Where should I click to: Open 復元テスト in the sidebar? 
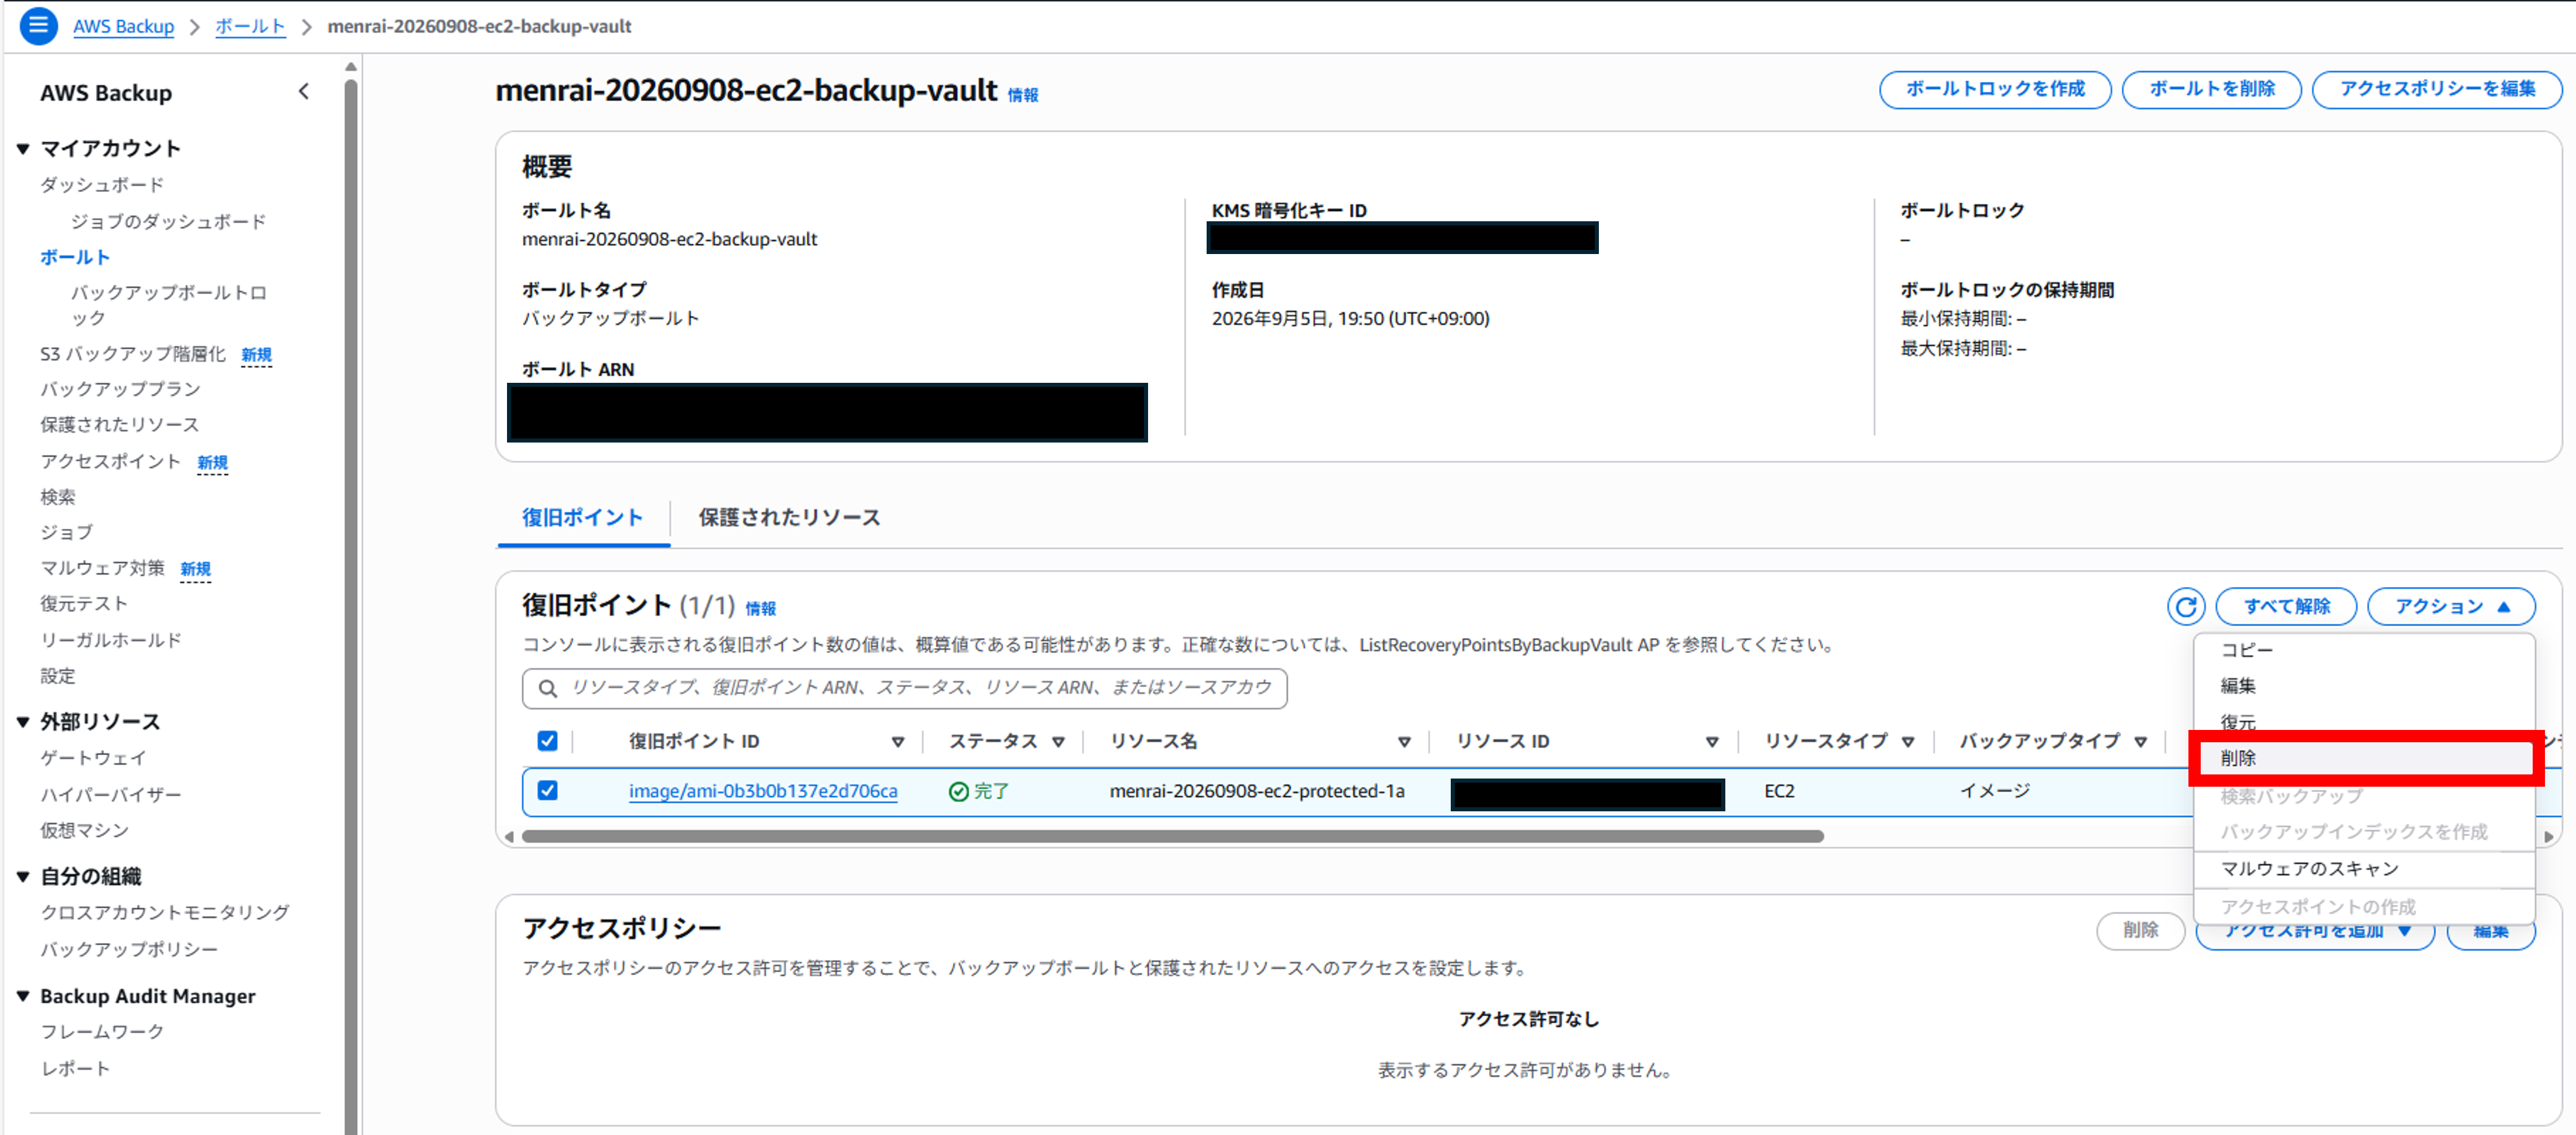84,604
